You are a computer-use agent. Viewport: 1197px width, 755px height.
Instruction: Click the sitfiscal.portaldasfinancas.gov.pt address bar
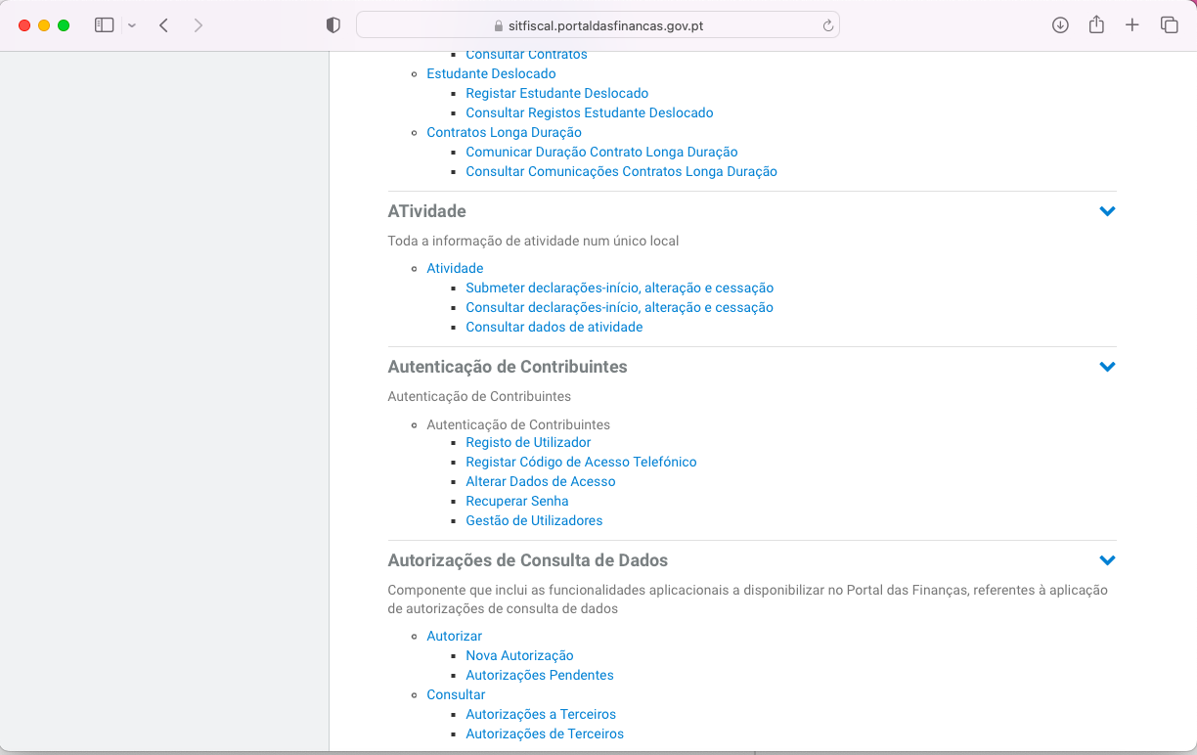598,25
